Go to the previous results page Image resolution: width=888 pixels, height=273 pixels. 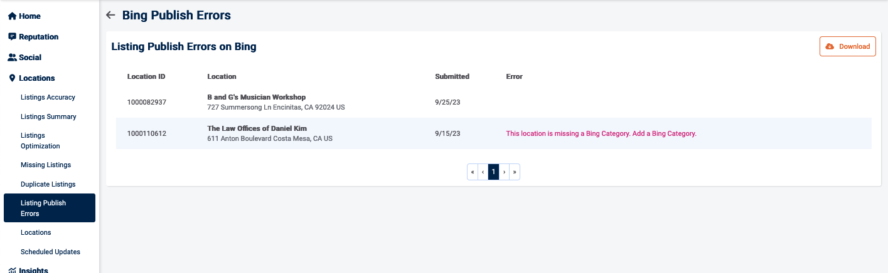(x=483, y=172)
